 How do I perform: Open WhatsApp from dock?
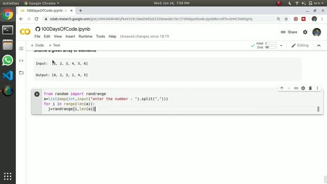tap(8, 60)
